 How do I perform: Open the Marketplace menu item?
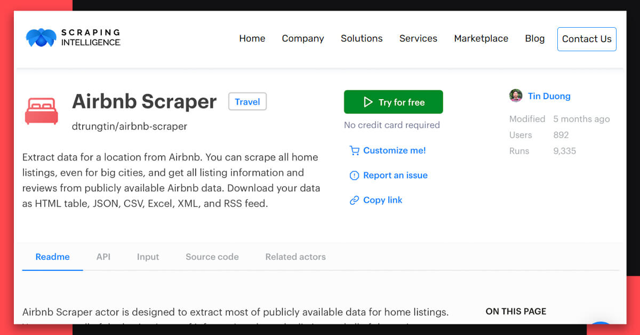pos(481,38)
